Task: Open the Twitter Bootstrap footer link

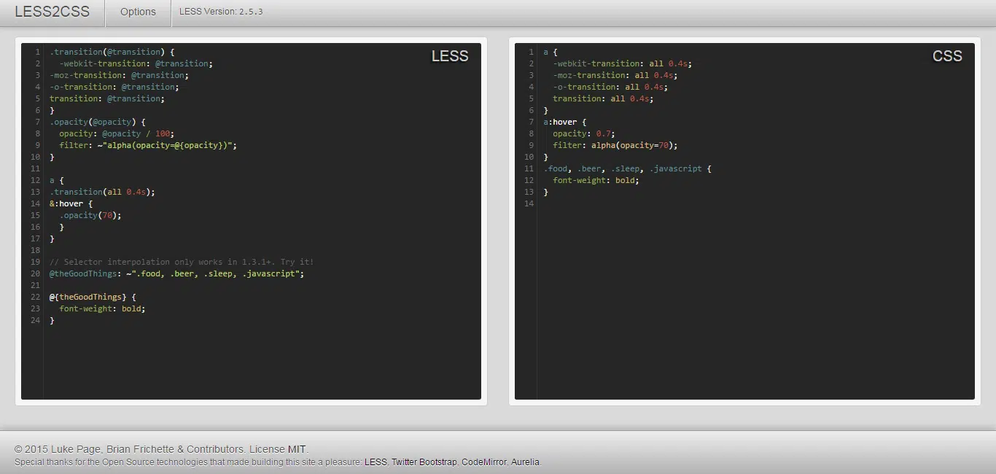Action: pos(424,462)
